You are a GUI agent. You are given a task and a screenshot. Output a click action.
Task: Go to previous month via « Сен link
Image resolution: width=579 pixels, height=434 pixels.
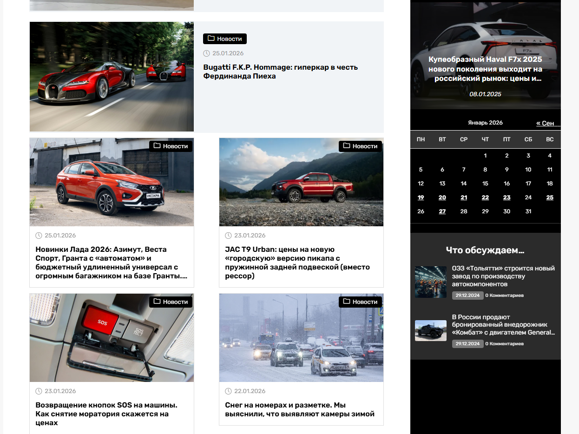[545, 123]
